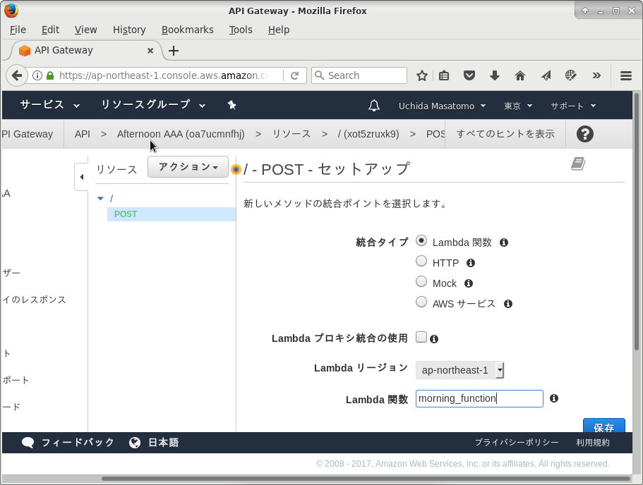This screenshot has height=485, width=643.
Task: Open the アクション dropdown button
Action: pyautogui.click(x=188, y=166)
